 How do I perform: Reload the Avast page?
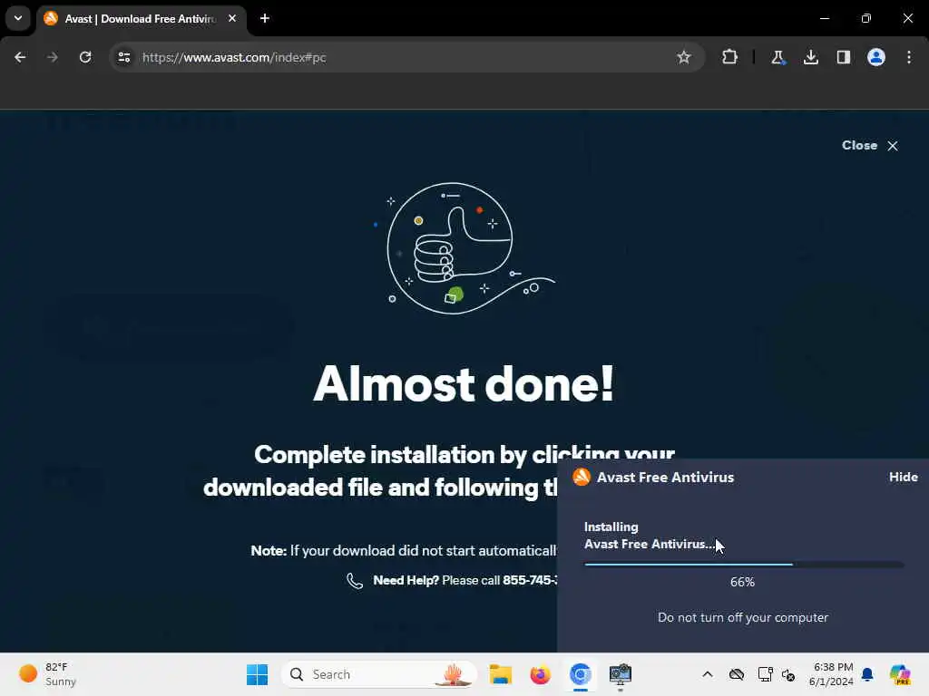click(85, 57)
